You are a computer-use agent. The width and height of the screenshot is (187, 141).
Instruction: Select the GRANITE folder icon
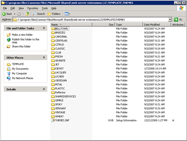coord(53,61)
